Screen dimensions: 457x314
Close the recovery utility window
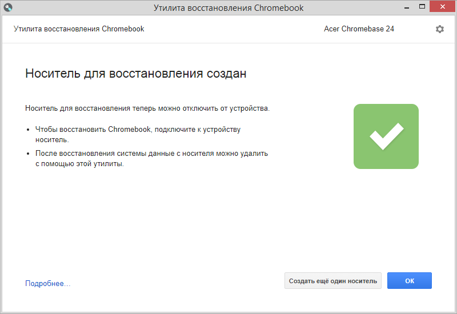pos(442,6)
